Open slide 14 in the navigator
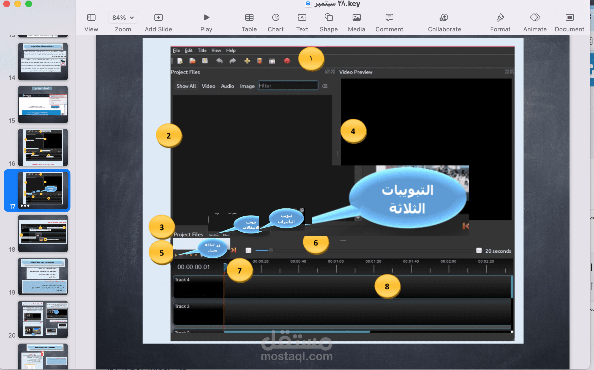 (x=43, y=62)
